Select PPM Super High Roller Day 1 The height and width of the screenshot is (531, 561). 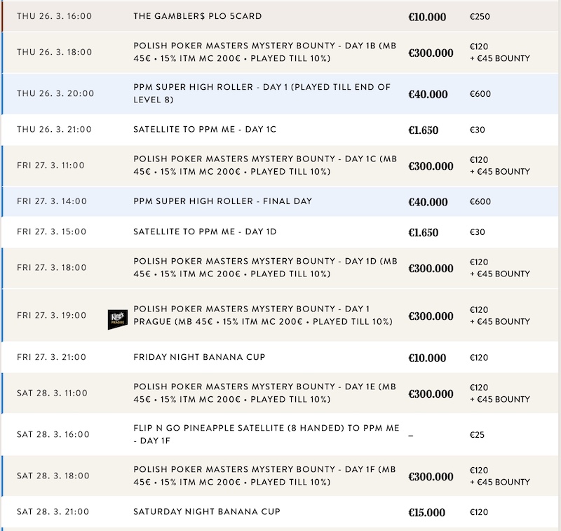262,93
